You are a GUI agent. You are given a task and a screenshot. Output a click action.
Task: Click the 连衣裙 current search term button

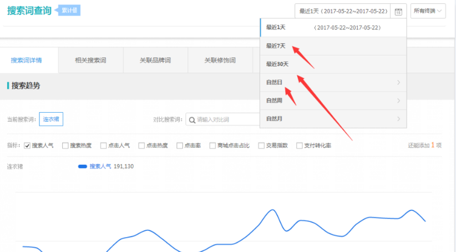click(x=51, y=119)
